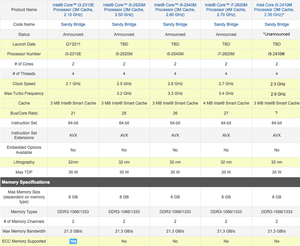This screenshot has height=246, width=300.
Task: Open the Intel Core i7-2620M Processor link
Action: coord(226,10)
